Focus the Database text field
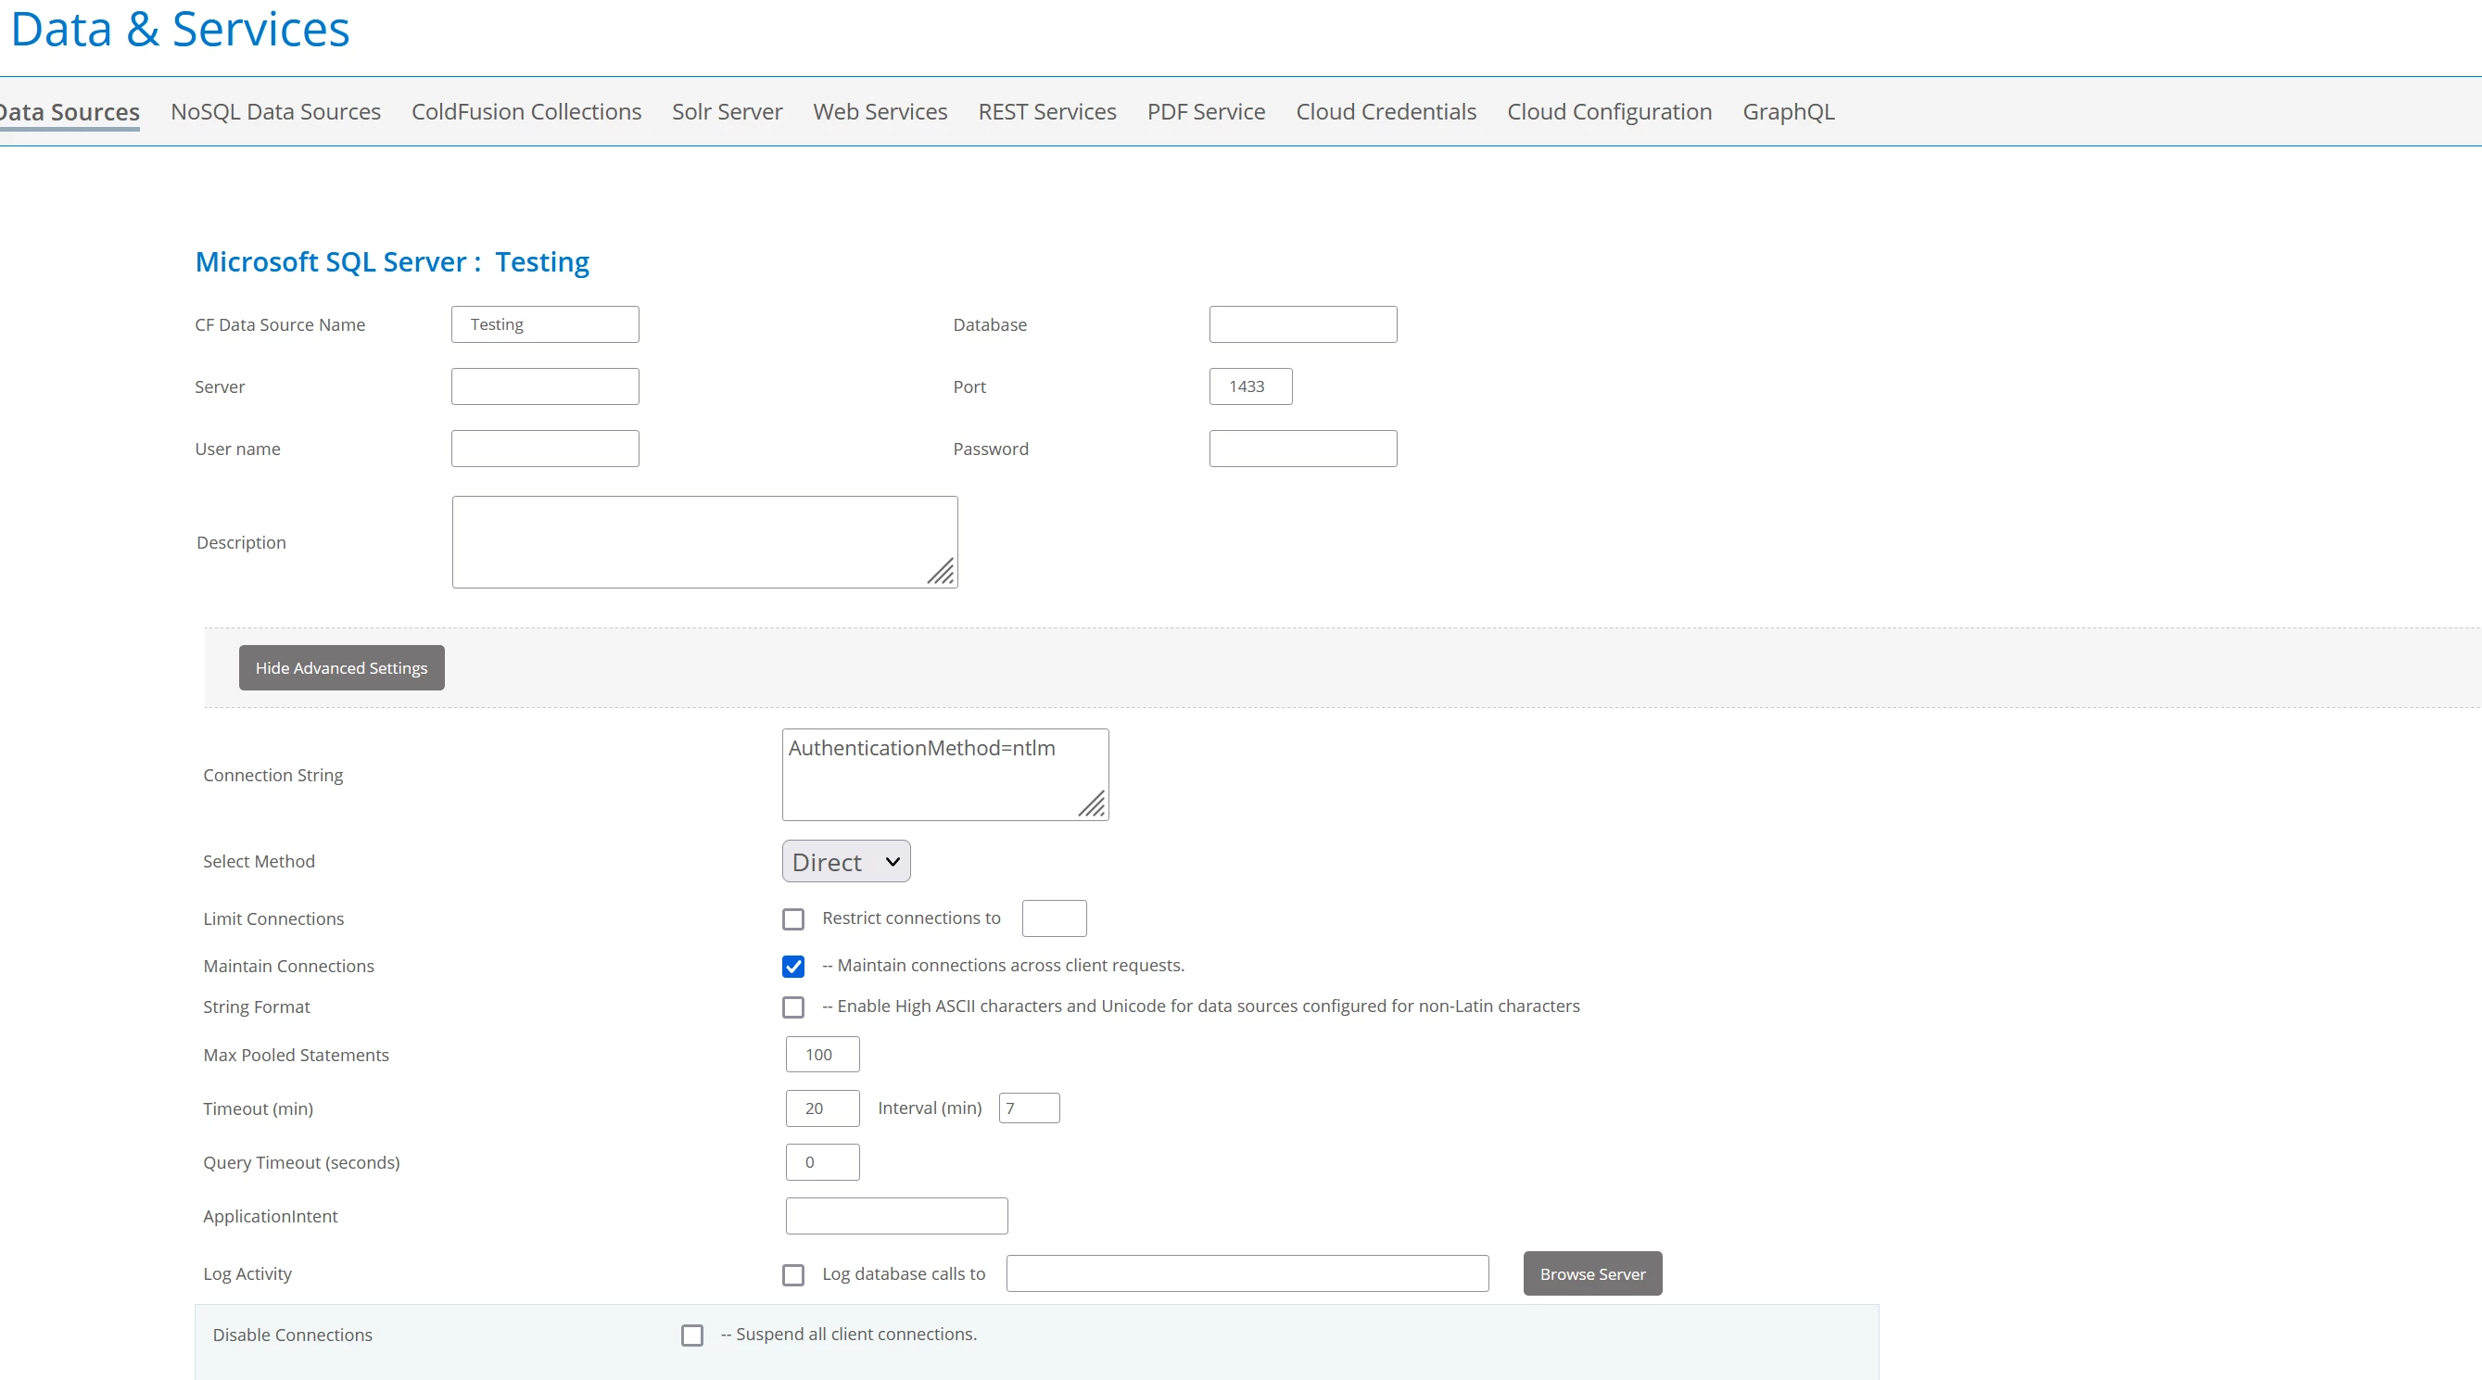Viewport: 2482px width, 1380px height. [1303, 324]
